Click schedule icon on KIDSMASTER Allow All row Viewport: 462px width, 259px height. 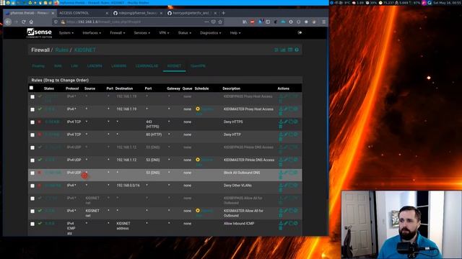[x=198, y=211]
